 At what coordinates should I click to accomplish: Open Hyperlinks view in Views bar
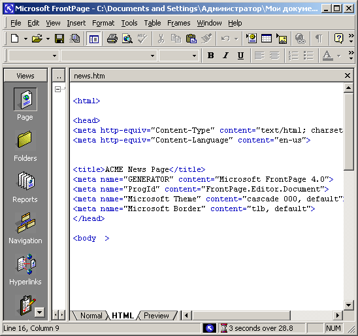25,269
